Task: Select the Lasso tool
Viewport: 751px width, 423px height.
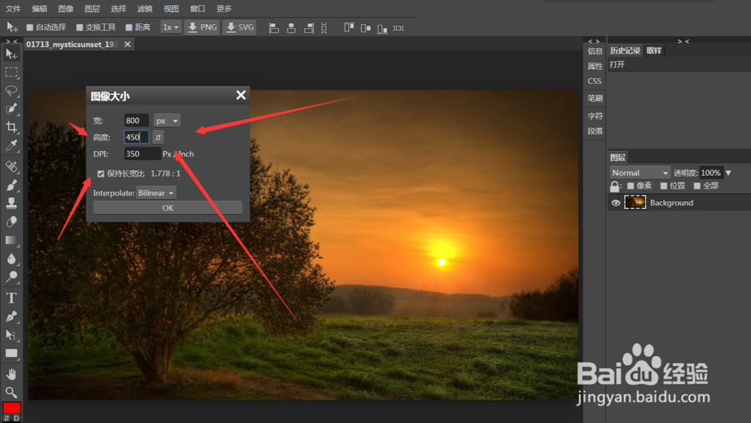Action: pyautogui.click(x=11, y=91)
